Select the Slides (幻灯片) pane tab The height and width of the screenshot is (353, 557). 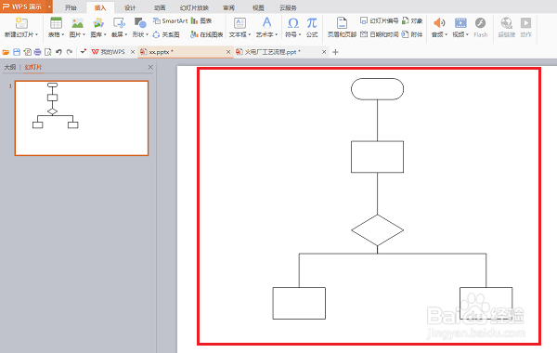tap(33, 67)
